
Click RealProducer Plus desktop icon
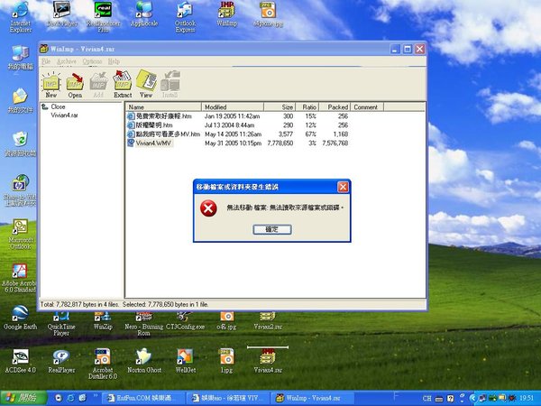click(x=103, y=17)
